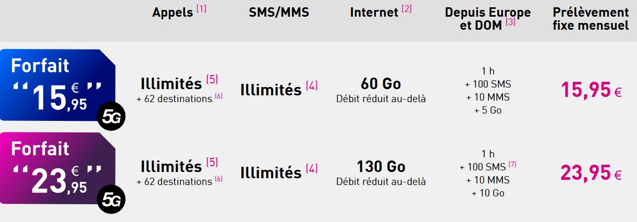Viewport: 637px width, 222px height.
Task: Click the Prélèvement fixe mensuel column header
Action: click(x=591, y=19)
